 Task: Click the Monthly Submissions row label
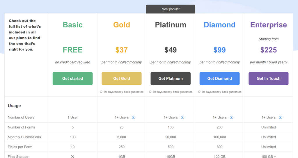pos(24,137)
